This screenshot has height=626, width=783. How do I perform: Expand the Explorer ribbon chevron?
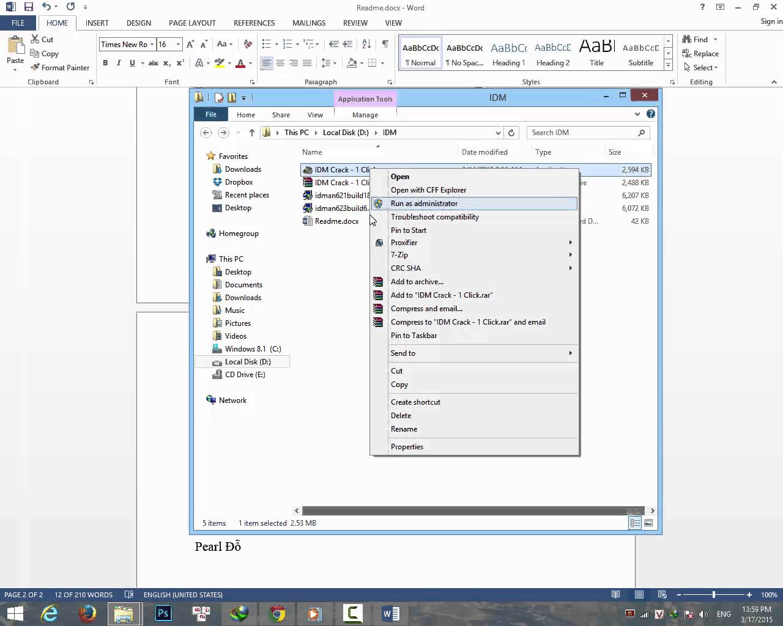(x=637, y=114)
